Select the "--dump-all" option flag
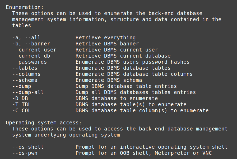The height and width of the screenshot is (159, 237). tap(28, 92)
